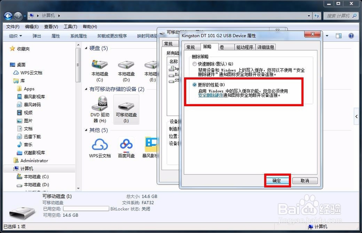Click System properties (系统属性) toolbar button
Viewport: 362px width, 233px height.
[79, 36]
